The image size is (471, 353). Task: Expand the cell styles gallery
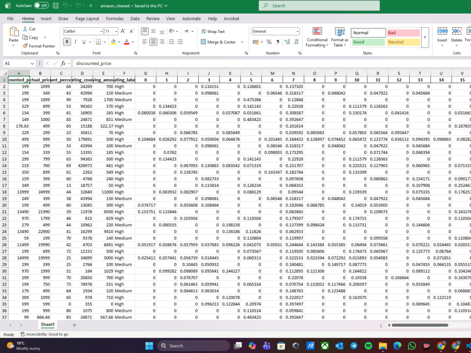(x=425, y=38)
